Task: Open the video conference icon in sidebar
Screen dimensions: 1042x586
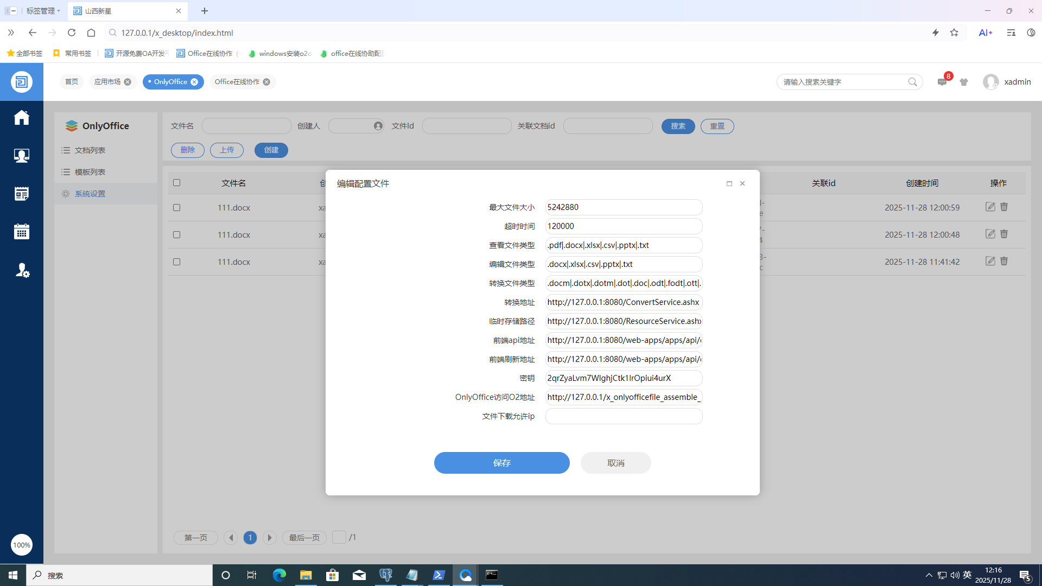Action: coord(21,155)
